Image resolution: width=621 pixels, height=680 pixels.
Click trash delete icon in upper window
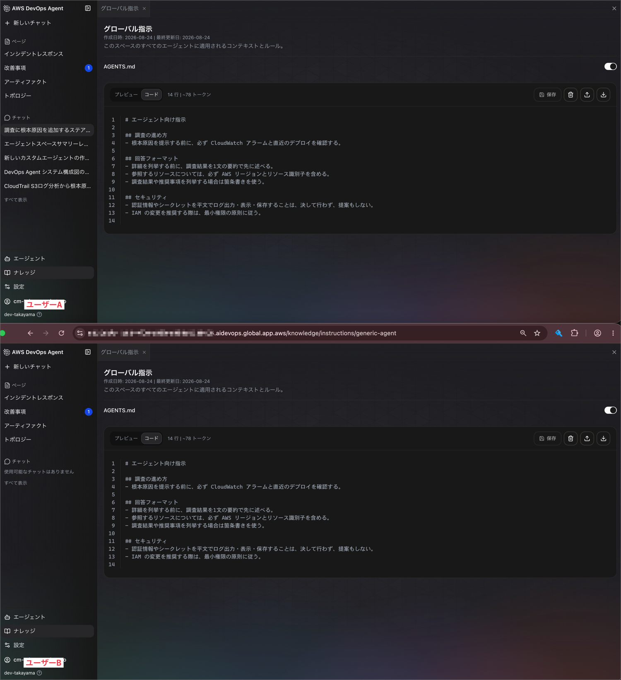(x=570, y=95)
